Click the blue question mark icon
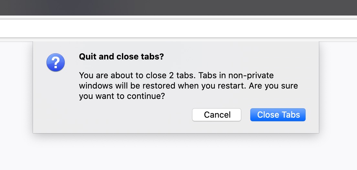 pos(56,62)
